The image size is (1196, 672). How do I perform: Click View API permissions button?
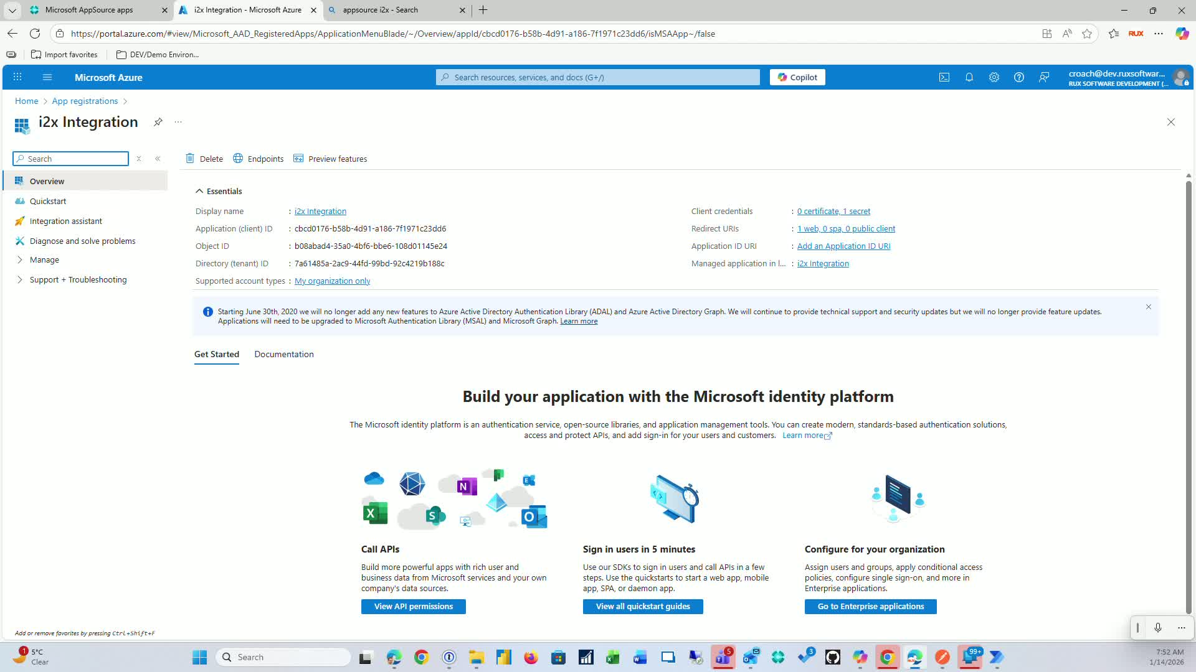pos(414,607)
